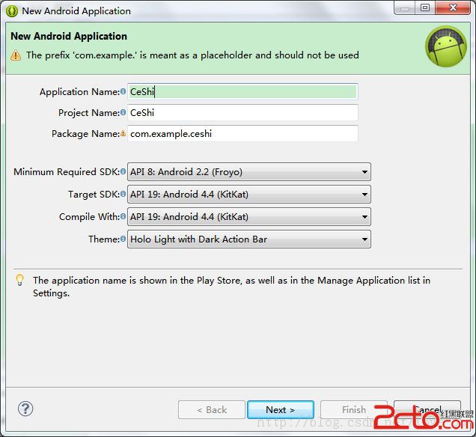Click the Next > button
Screen dimensions: 476x437
click(281, 410)
